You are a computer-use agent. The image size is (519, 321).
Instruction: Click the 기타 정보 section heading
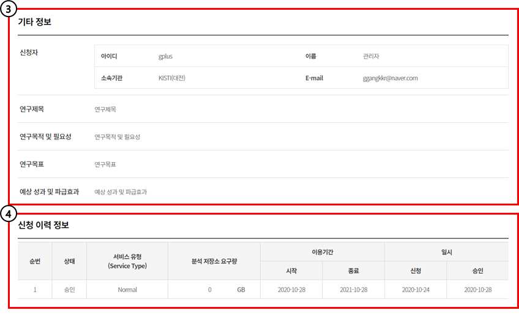pos(34,22)
